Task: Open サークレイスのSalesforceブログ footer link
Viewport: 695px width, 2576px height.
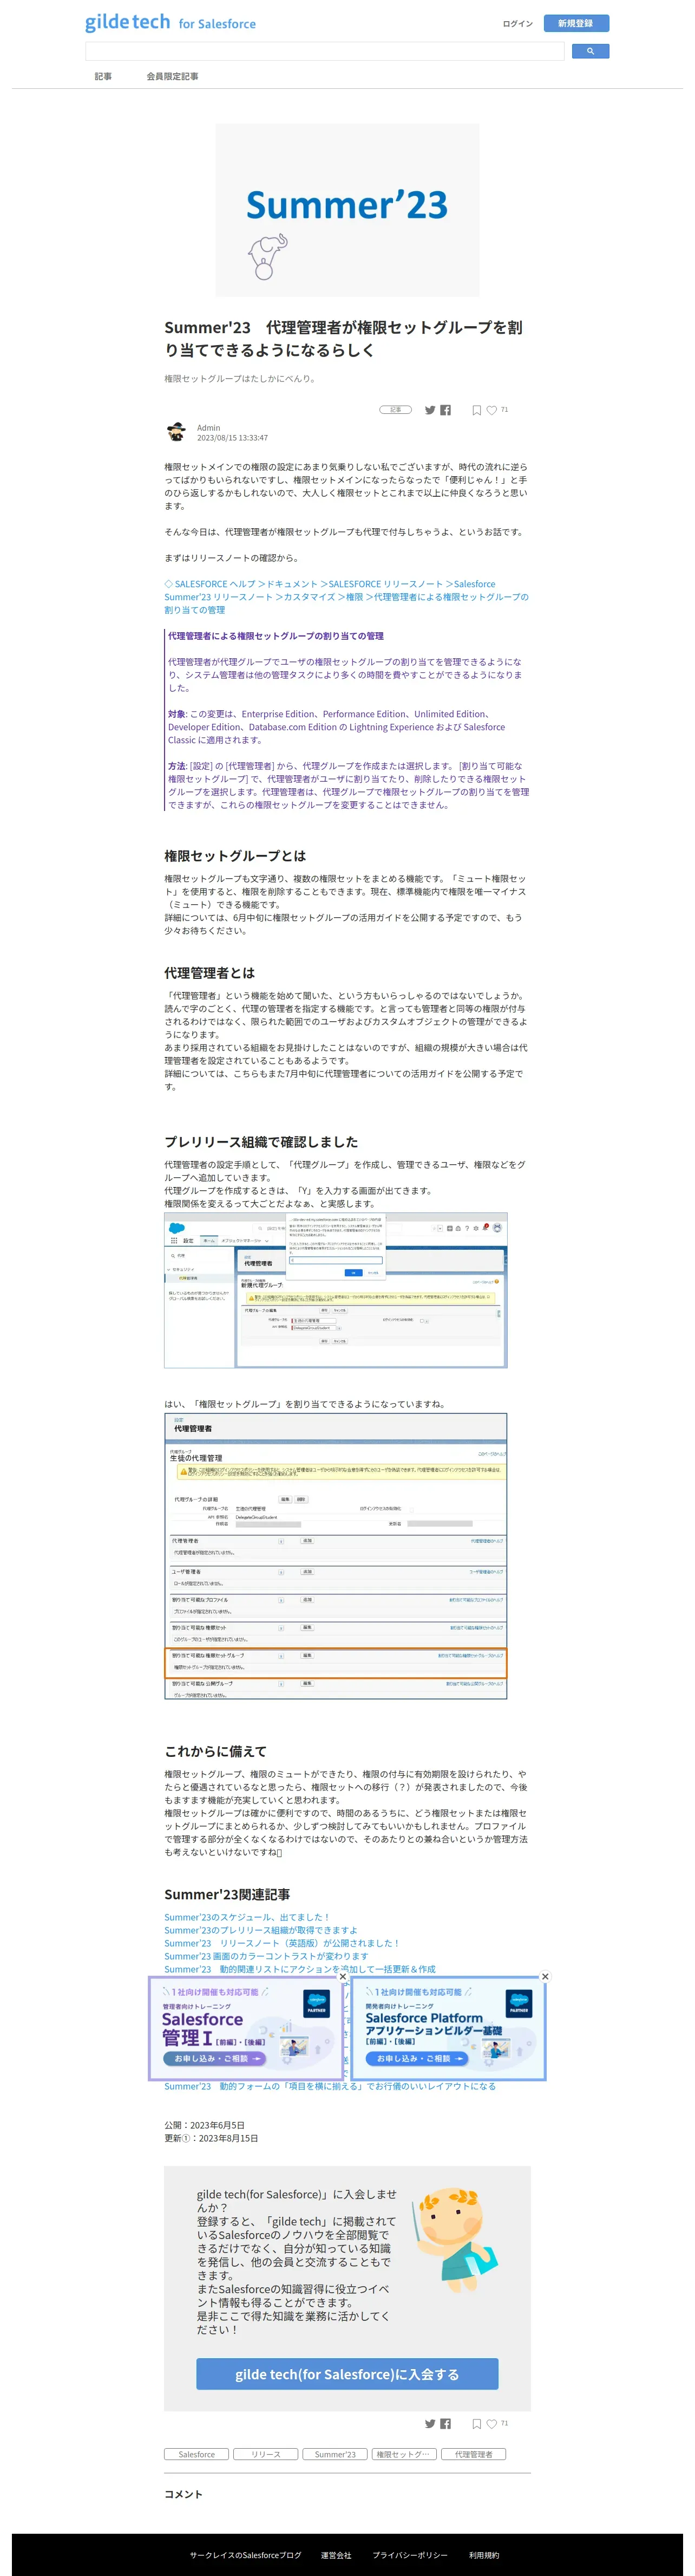Action: 246,2555
